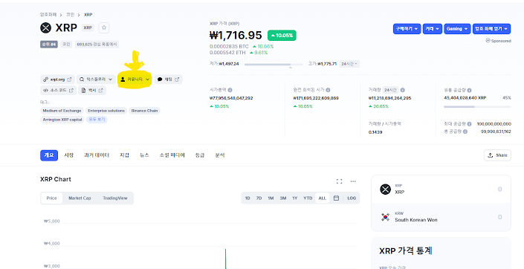Show info icon for 유통 공급량

point(469,90)
